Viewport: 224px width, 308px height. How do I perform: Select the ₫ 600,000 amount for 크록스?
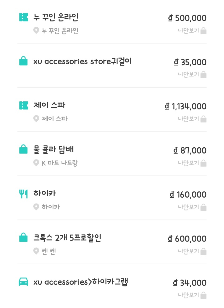(187, 239)
